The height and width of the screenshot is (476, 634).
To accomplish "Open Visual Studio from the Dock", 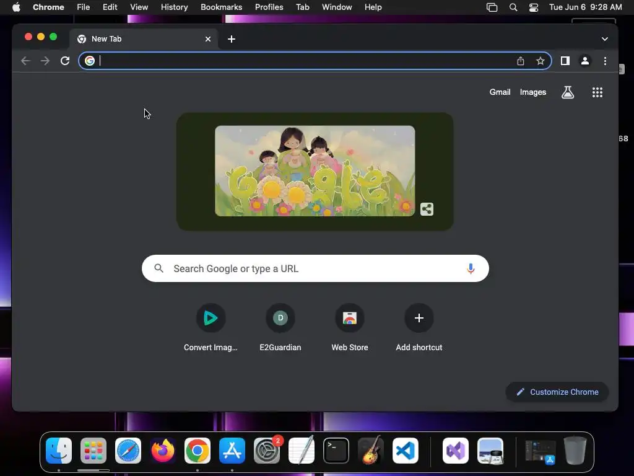I will coord(456,451).
